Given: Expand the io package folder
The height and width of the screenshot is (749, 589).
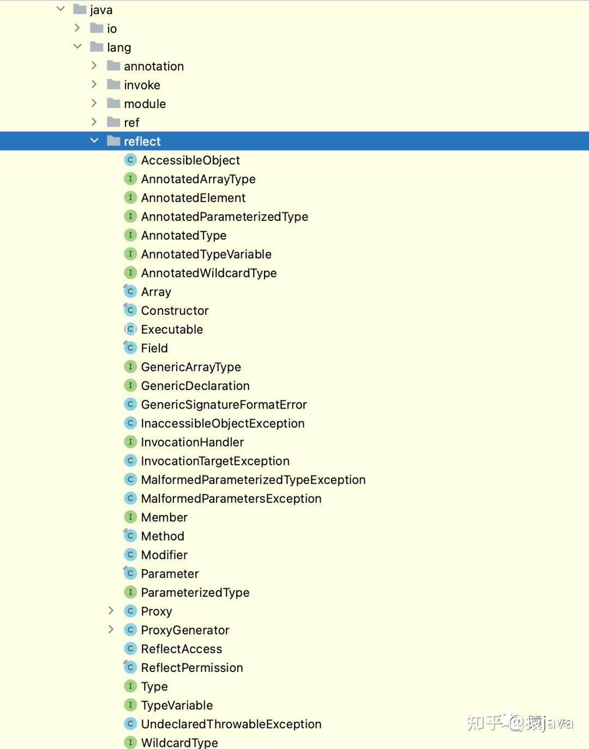Looking at the screenshot, I should 77,28.
